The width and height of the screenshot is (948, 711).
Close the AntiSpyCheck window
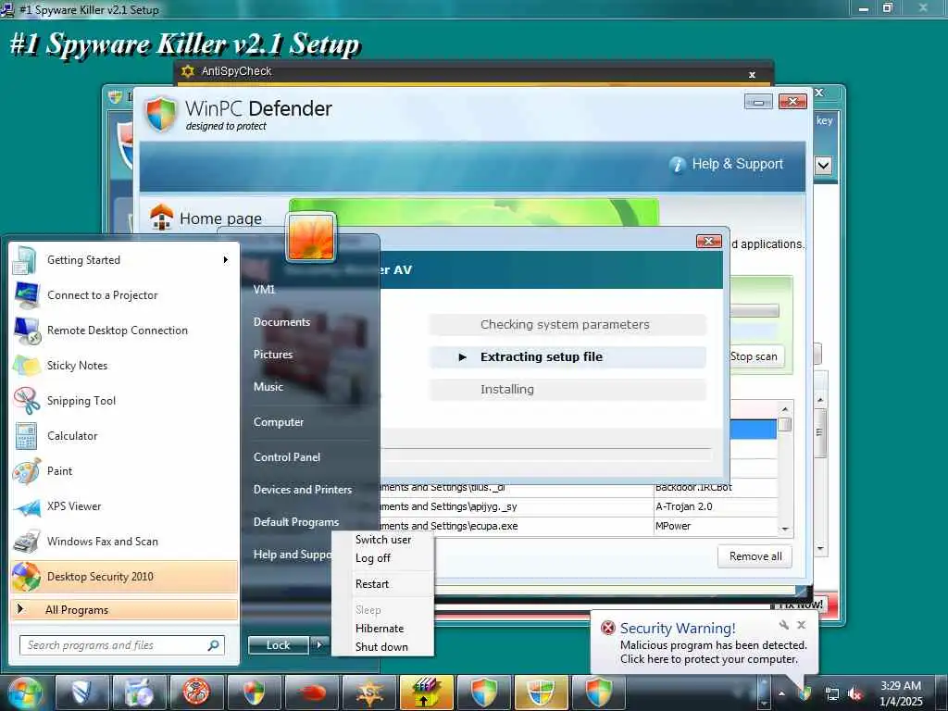pos(752,75)
